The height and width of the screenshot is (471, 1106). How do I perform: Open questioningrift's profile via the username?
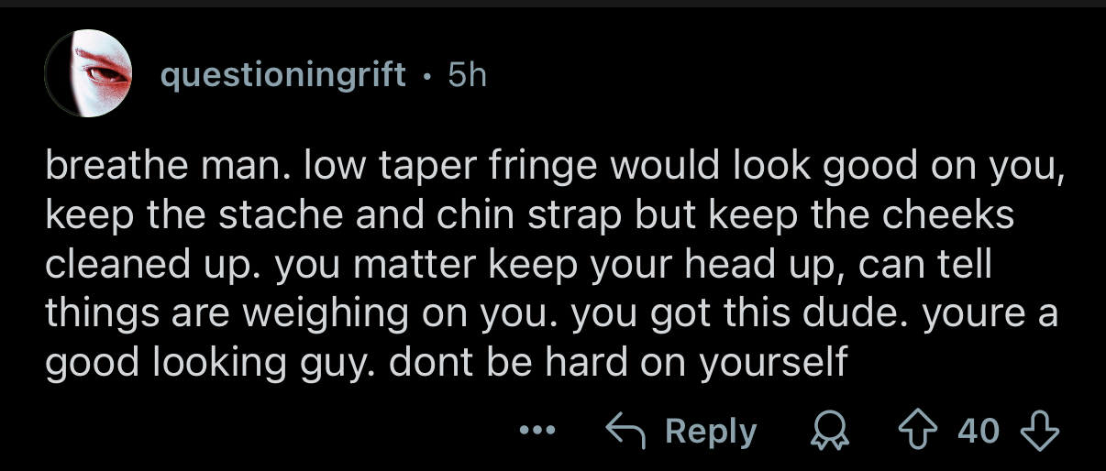(x=282, y=76)
